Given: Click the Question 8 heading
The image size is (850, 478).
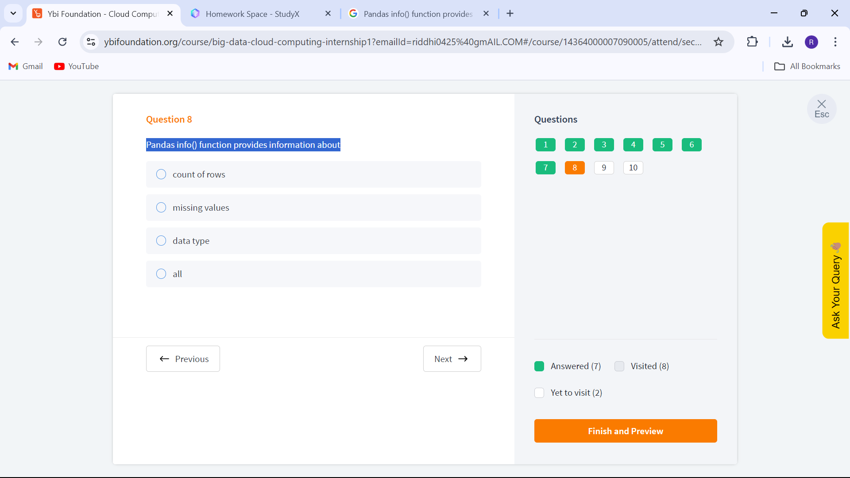Looking at the screenshot, I should click(x=169, y=119).
